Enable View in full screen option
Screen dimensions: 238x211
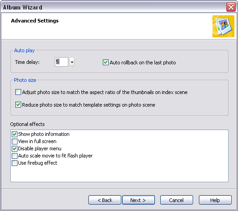coord(14,141)
